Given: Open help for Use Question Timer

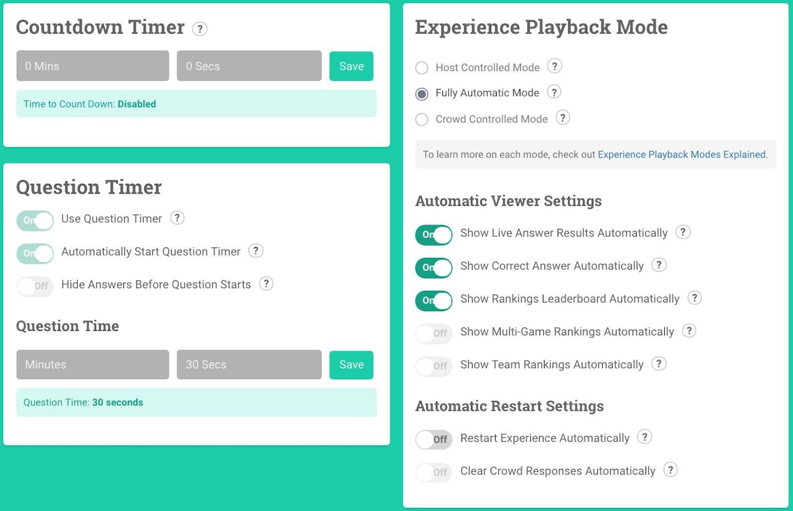Looking at the screenshot, I should coord(177,218).
